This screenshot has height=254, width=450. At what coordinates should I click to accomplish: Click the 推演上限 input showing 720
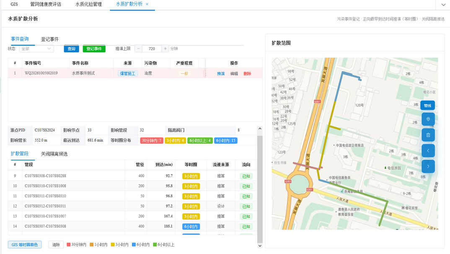pyautogui.click(x=152, y=49)
